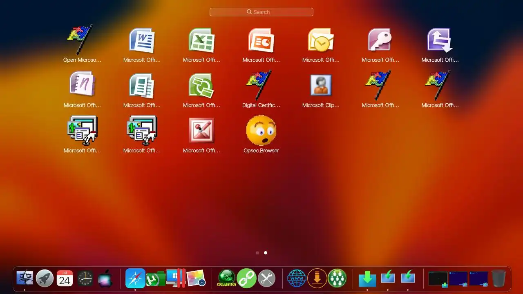This screenshot has width=523, height=294.
Task: Go to first Launchpad page dot
Action: point(257,253)
